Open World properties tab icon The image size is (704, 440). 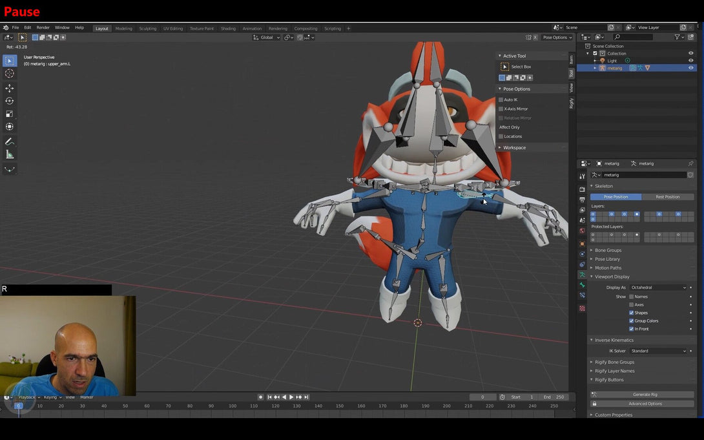click(x=583, y=231)
